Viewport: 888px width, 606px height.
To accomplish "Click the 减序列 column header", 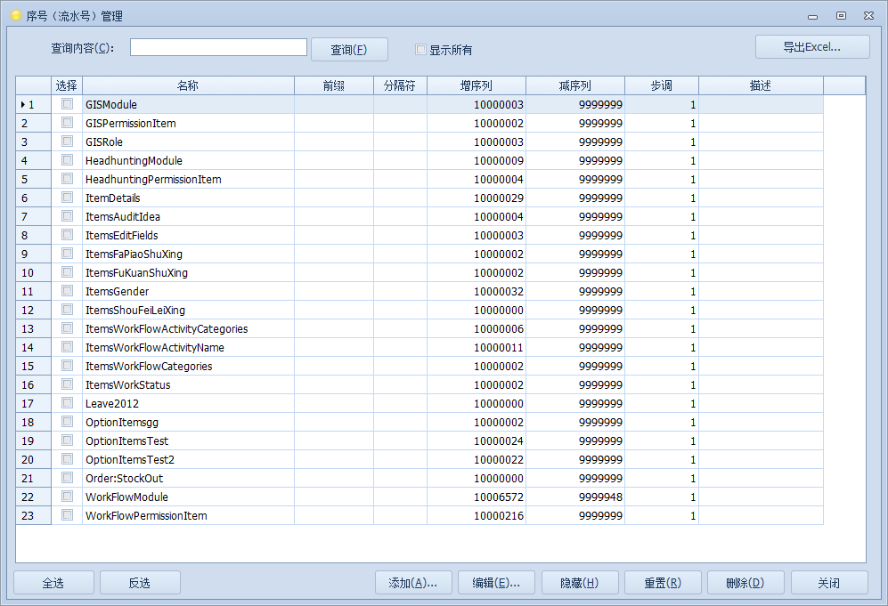I will tap(574, 85).
